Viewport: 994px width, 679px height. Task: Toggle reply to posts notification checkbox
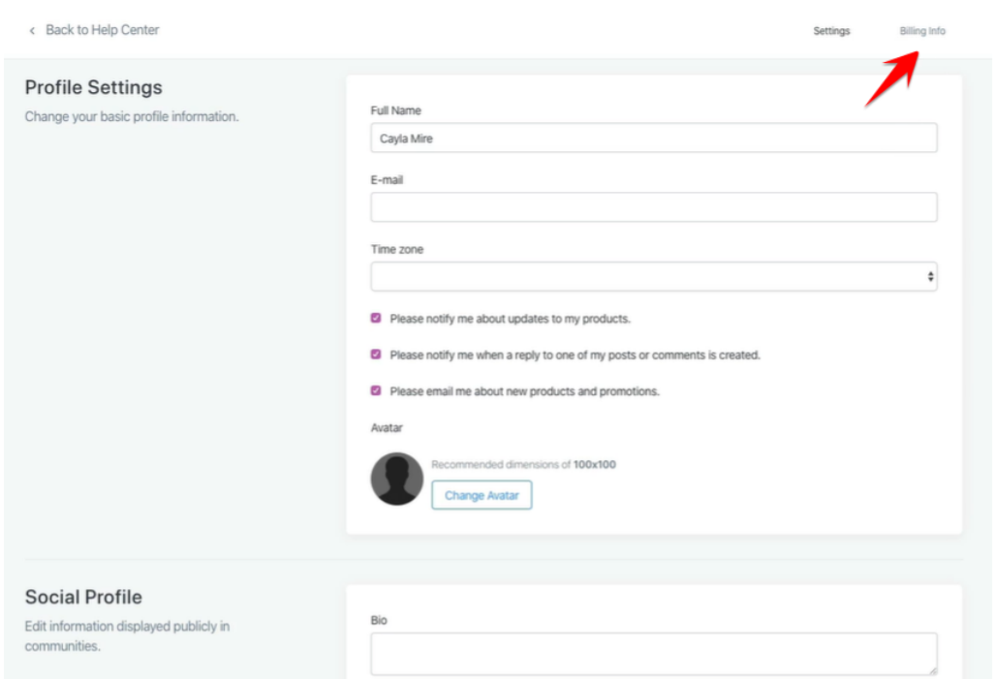(x=376, y=354)
